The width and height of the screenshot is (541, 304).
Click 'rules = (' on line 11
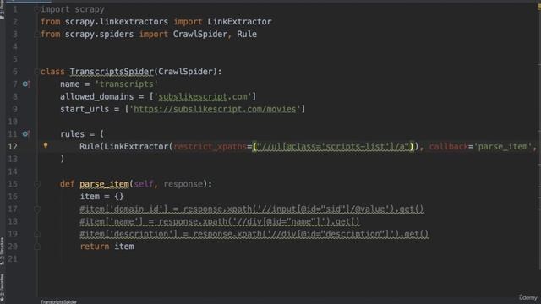pyautogui.click(x=82, y=133)
